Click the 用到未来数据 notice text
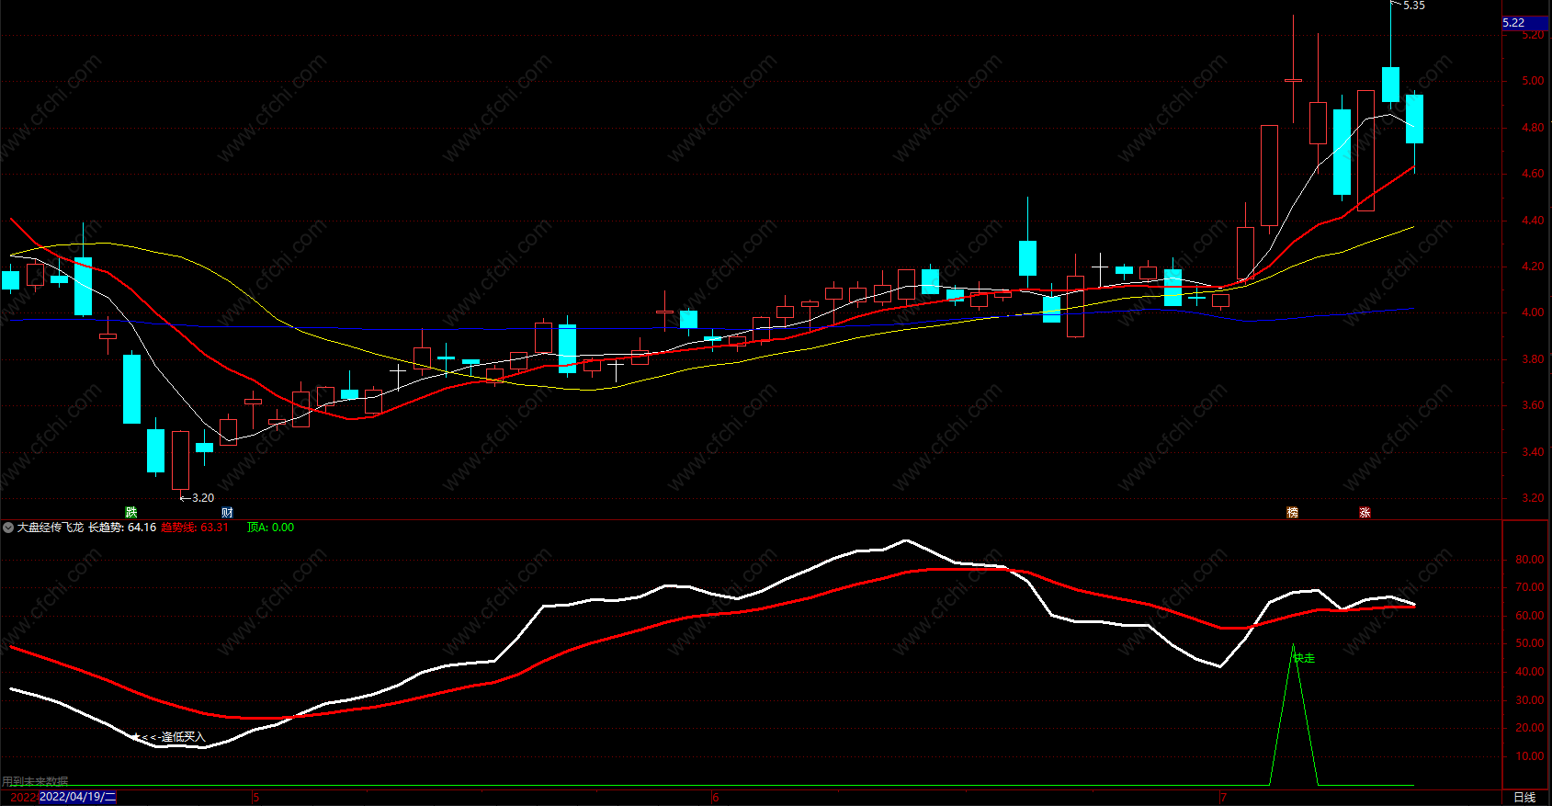This screenshot has height=806, width=1552. tap(35, 782)
